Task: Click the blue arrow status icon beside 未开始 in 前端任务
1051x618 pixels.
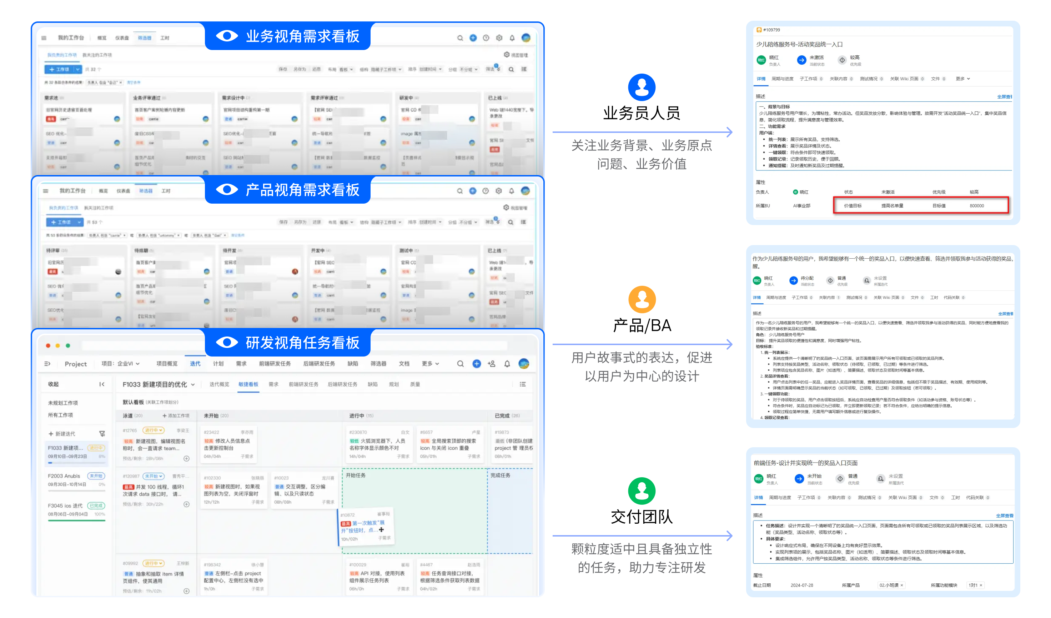Action: click(799, 479)
